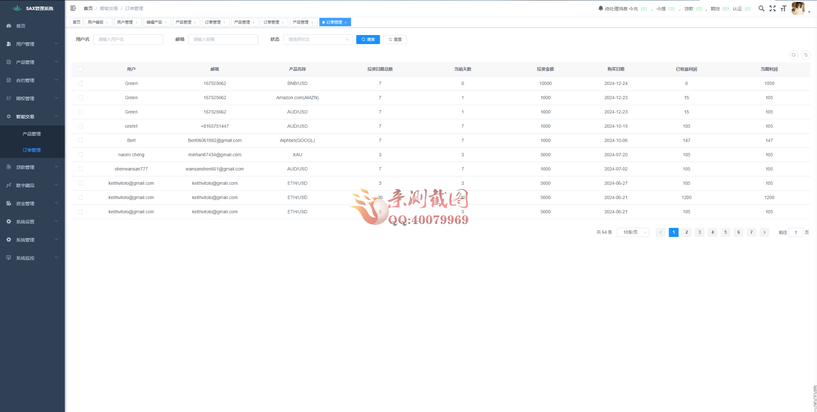817x412 pixels.
Task: Open the header search magnifier icon
Action: 761,8
